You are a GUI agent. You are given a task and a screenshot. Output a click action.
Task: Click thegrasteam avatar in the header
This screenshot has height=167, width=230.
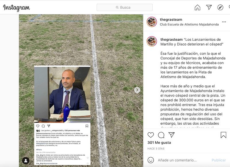click(x=152, y=22)
